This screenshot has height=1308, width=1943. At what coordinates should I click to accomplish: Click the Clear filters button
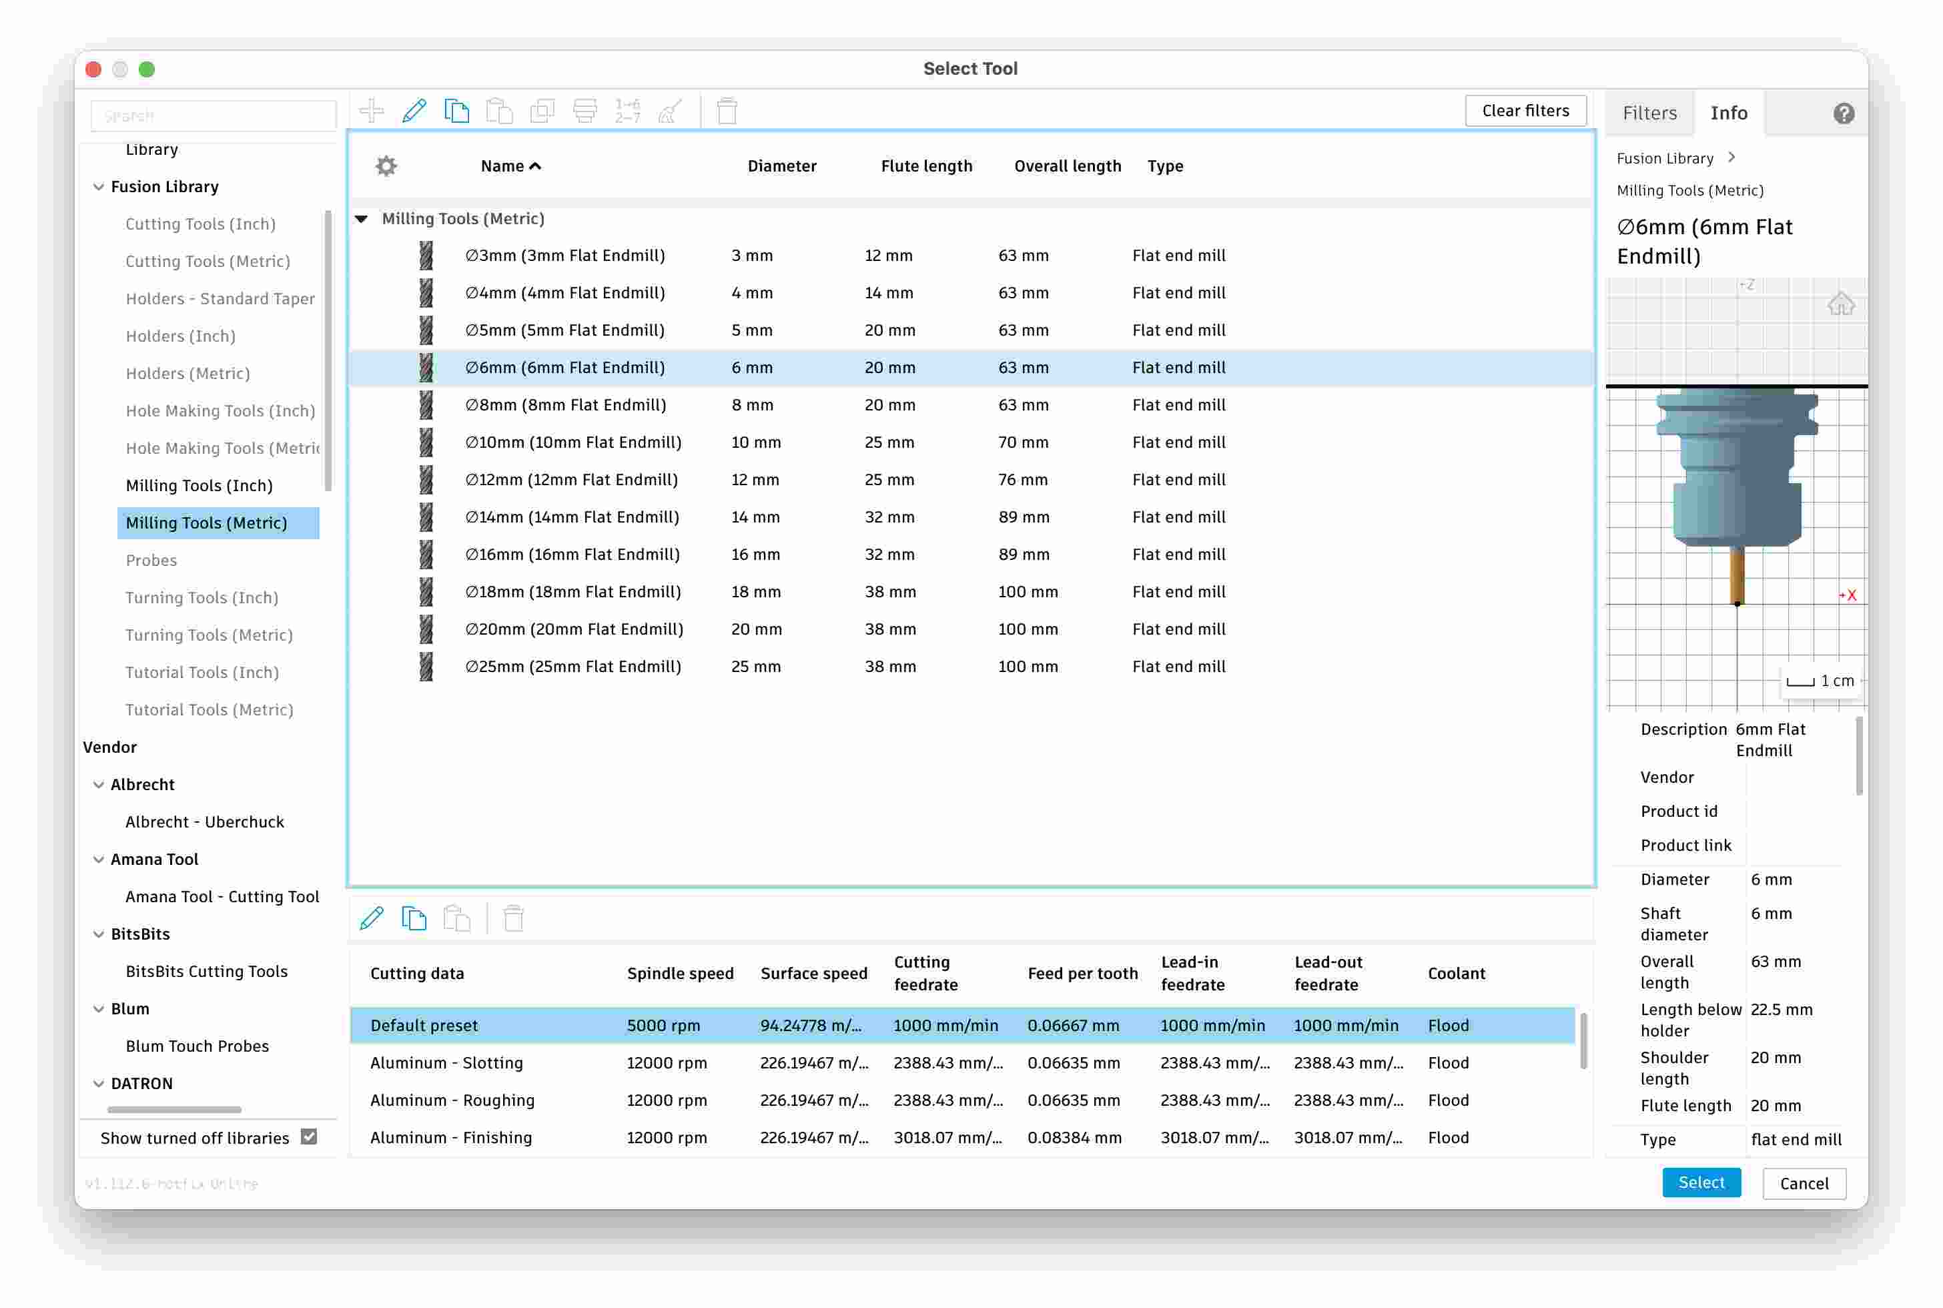pos(1525,110)
